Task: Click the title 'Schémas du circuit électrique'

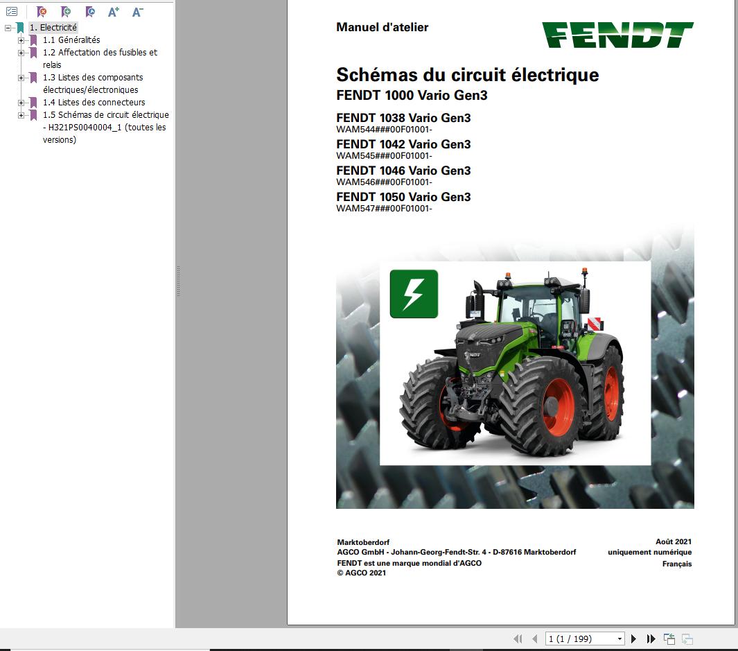Action: point(467,75)
